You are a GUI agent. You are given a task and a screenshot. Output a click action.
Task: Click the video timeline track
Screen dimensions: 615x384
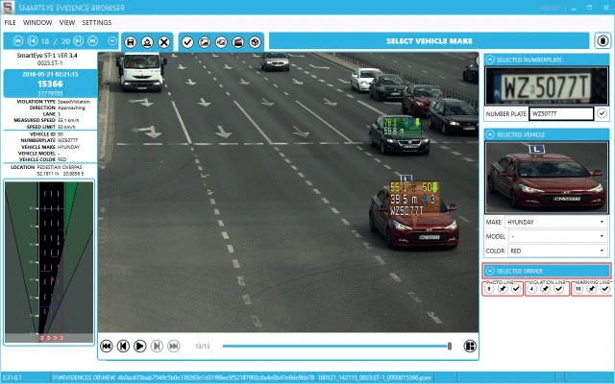tap(335, 346)
